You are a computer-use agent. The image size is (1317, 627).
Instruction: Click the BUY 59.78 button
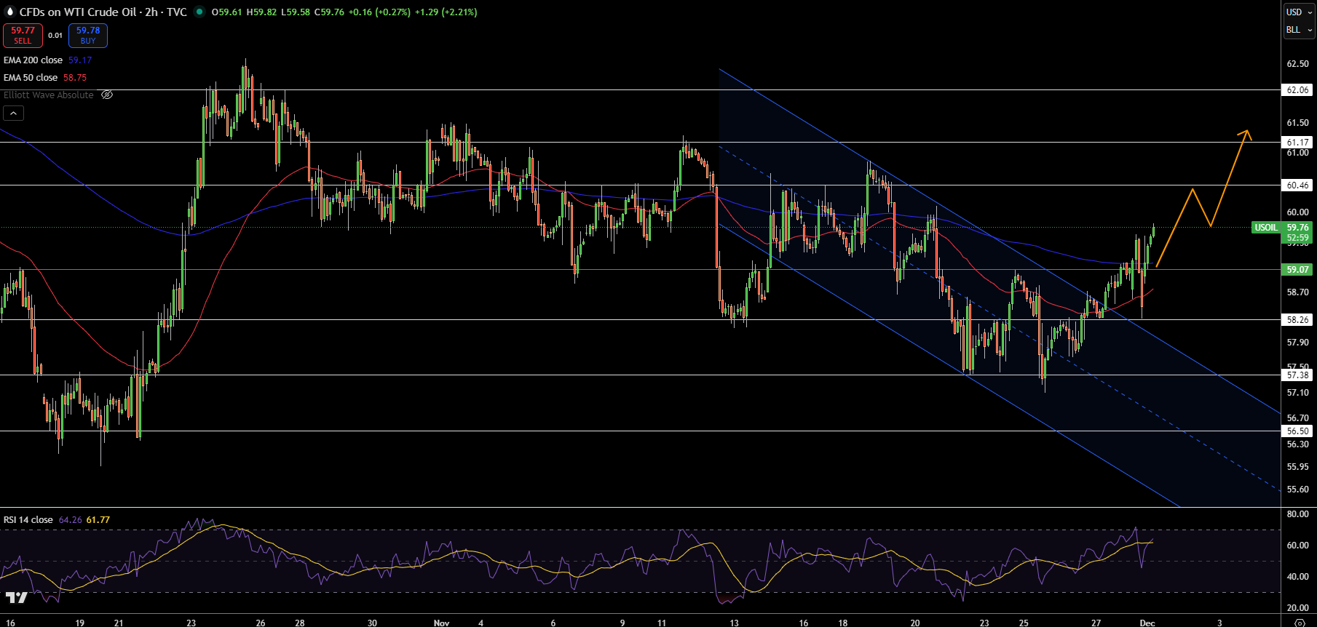pos(88,35)
